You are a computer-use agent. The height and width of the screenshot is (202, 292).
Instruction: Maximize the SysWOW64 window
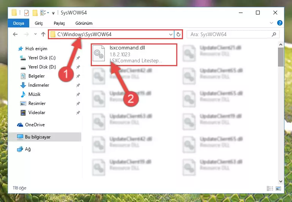point(258,13)
